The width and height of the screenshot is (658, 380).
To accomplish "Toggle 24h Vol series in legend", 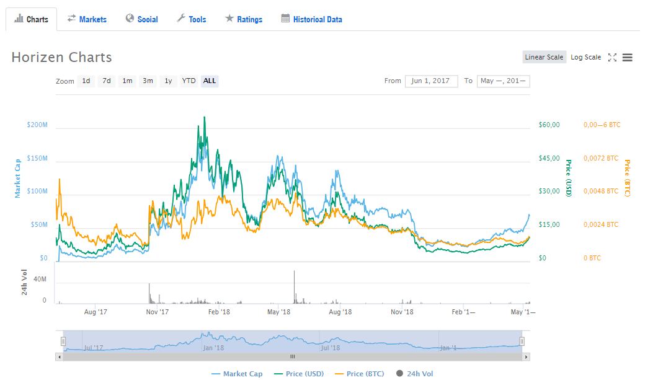I will point(415,374).
